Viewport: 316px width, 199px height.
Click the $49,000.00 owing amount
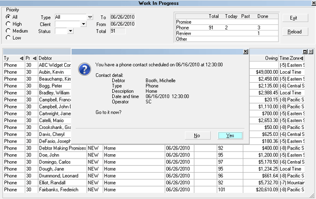(x=266, y=72)
